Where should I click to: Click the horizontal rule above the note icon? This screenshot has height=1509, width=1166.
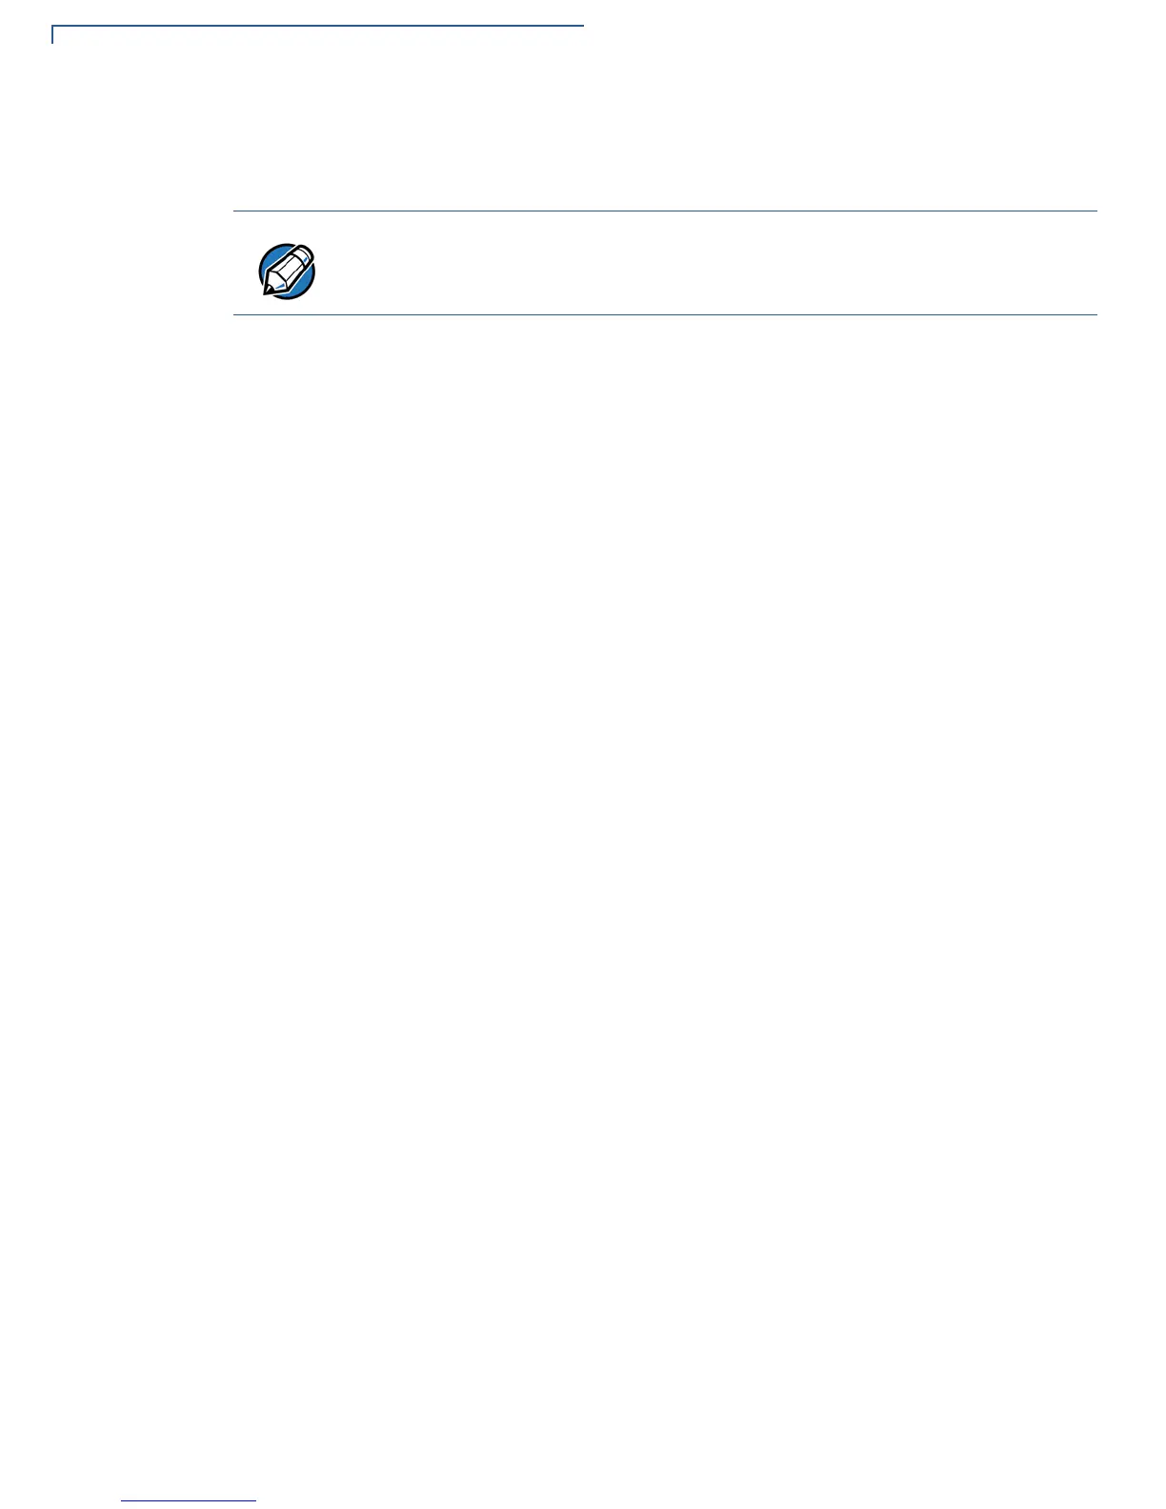665,211
